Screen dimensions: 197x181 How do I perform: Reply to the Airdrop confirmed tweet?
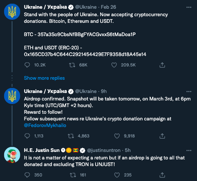[27, 136]
